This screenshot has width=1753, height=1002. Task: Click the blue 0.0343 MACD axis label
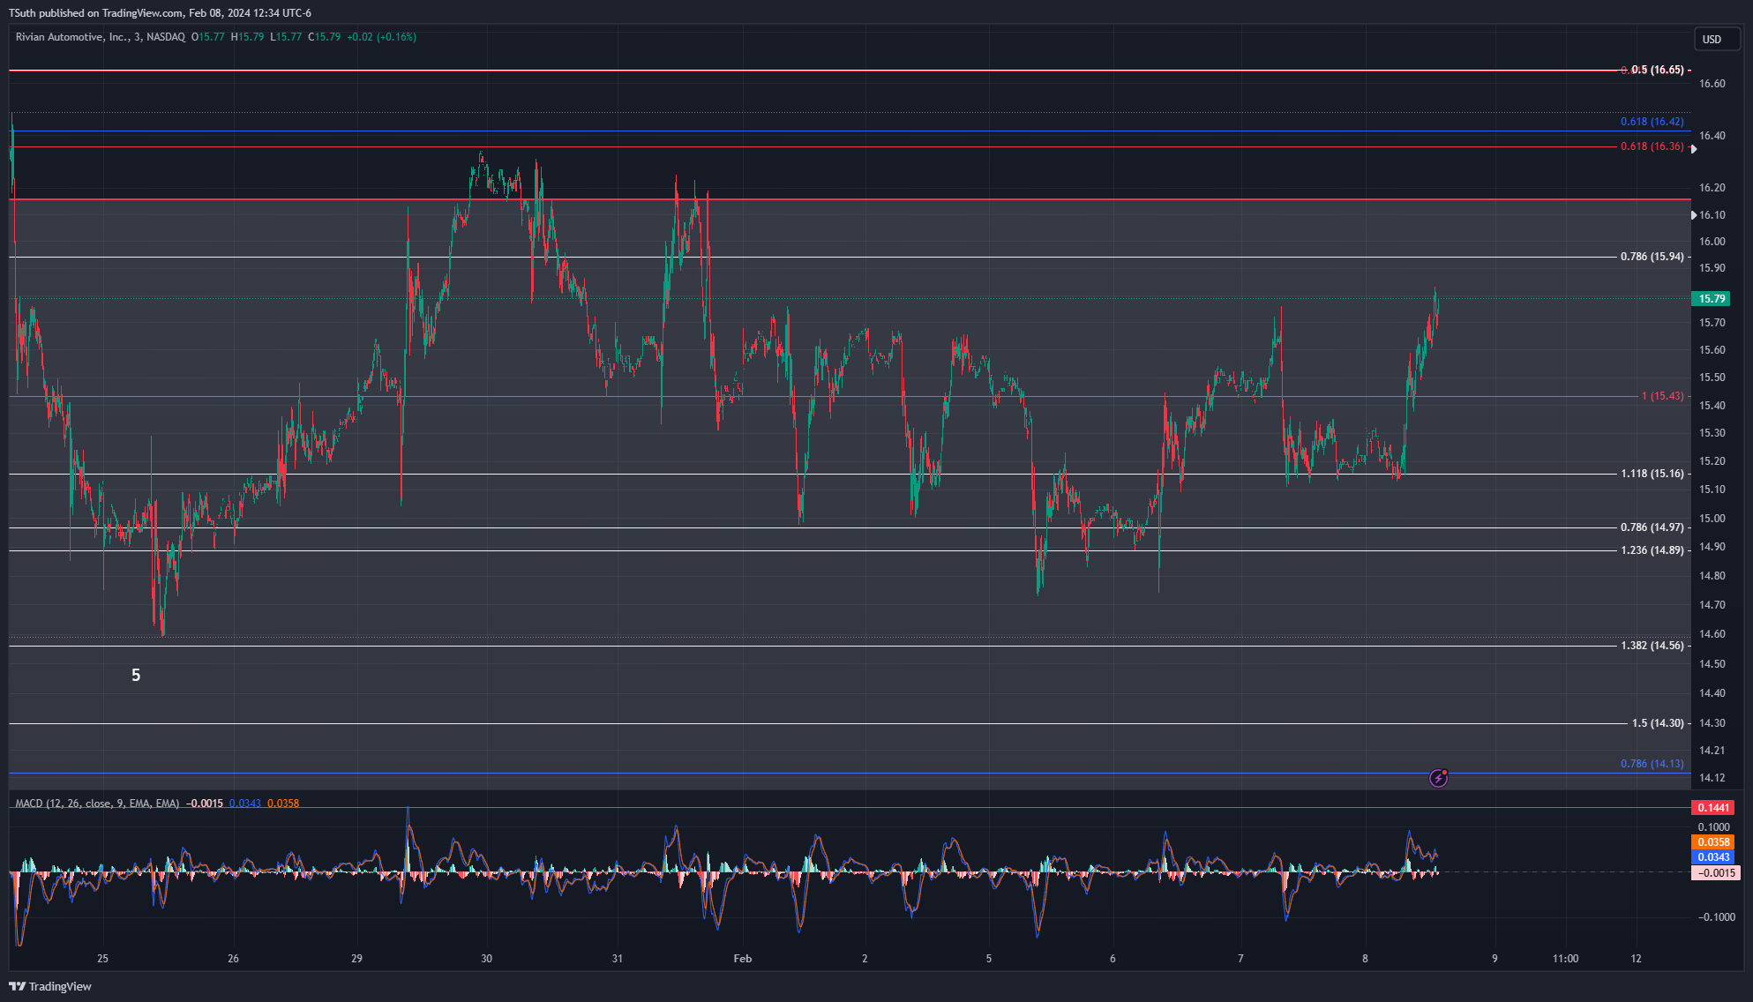tap(1712, 857)
